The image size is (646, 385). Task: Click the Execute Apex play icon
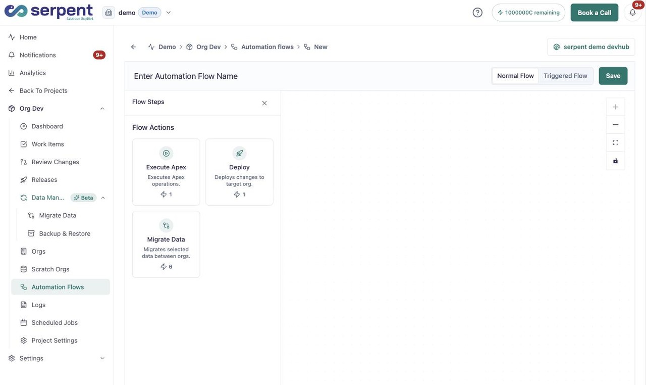click(166, 153)
